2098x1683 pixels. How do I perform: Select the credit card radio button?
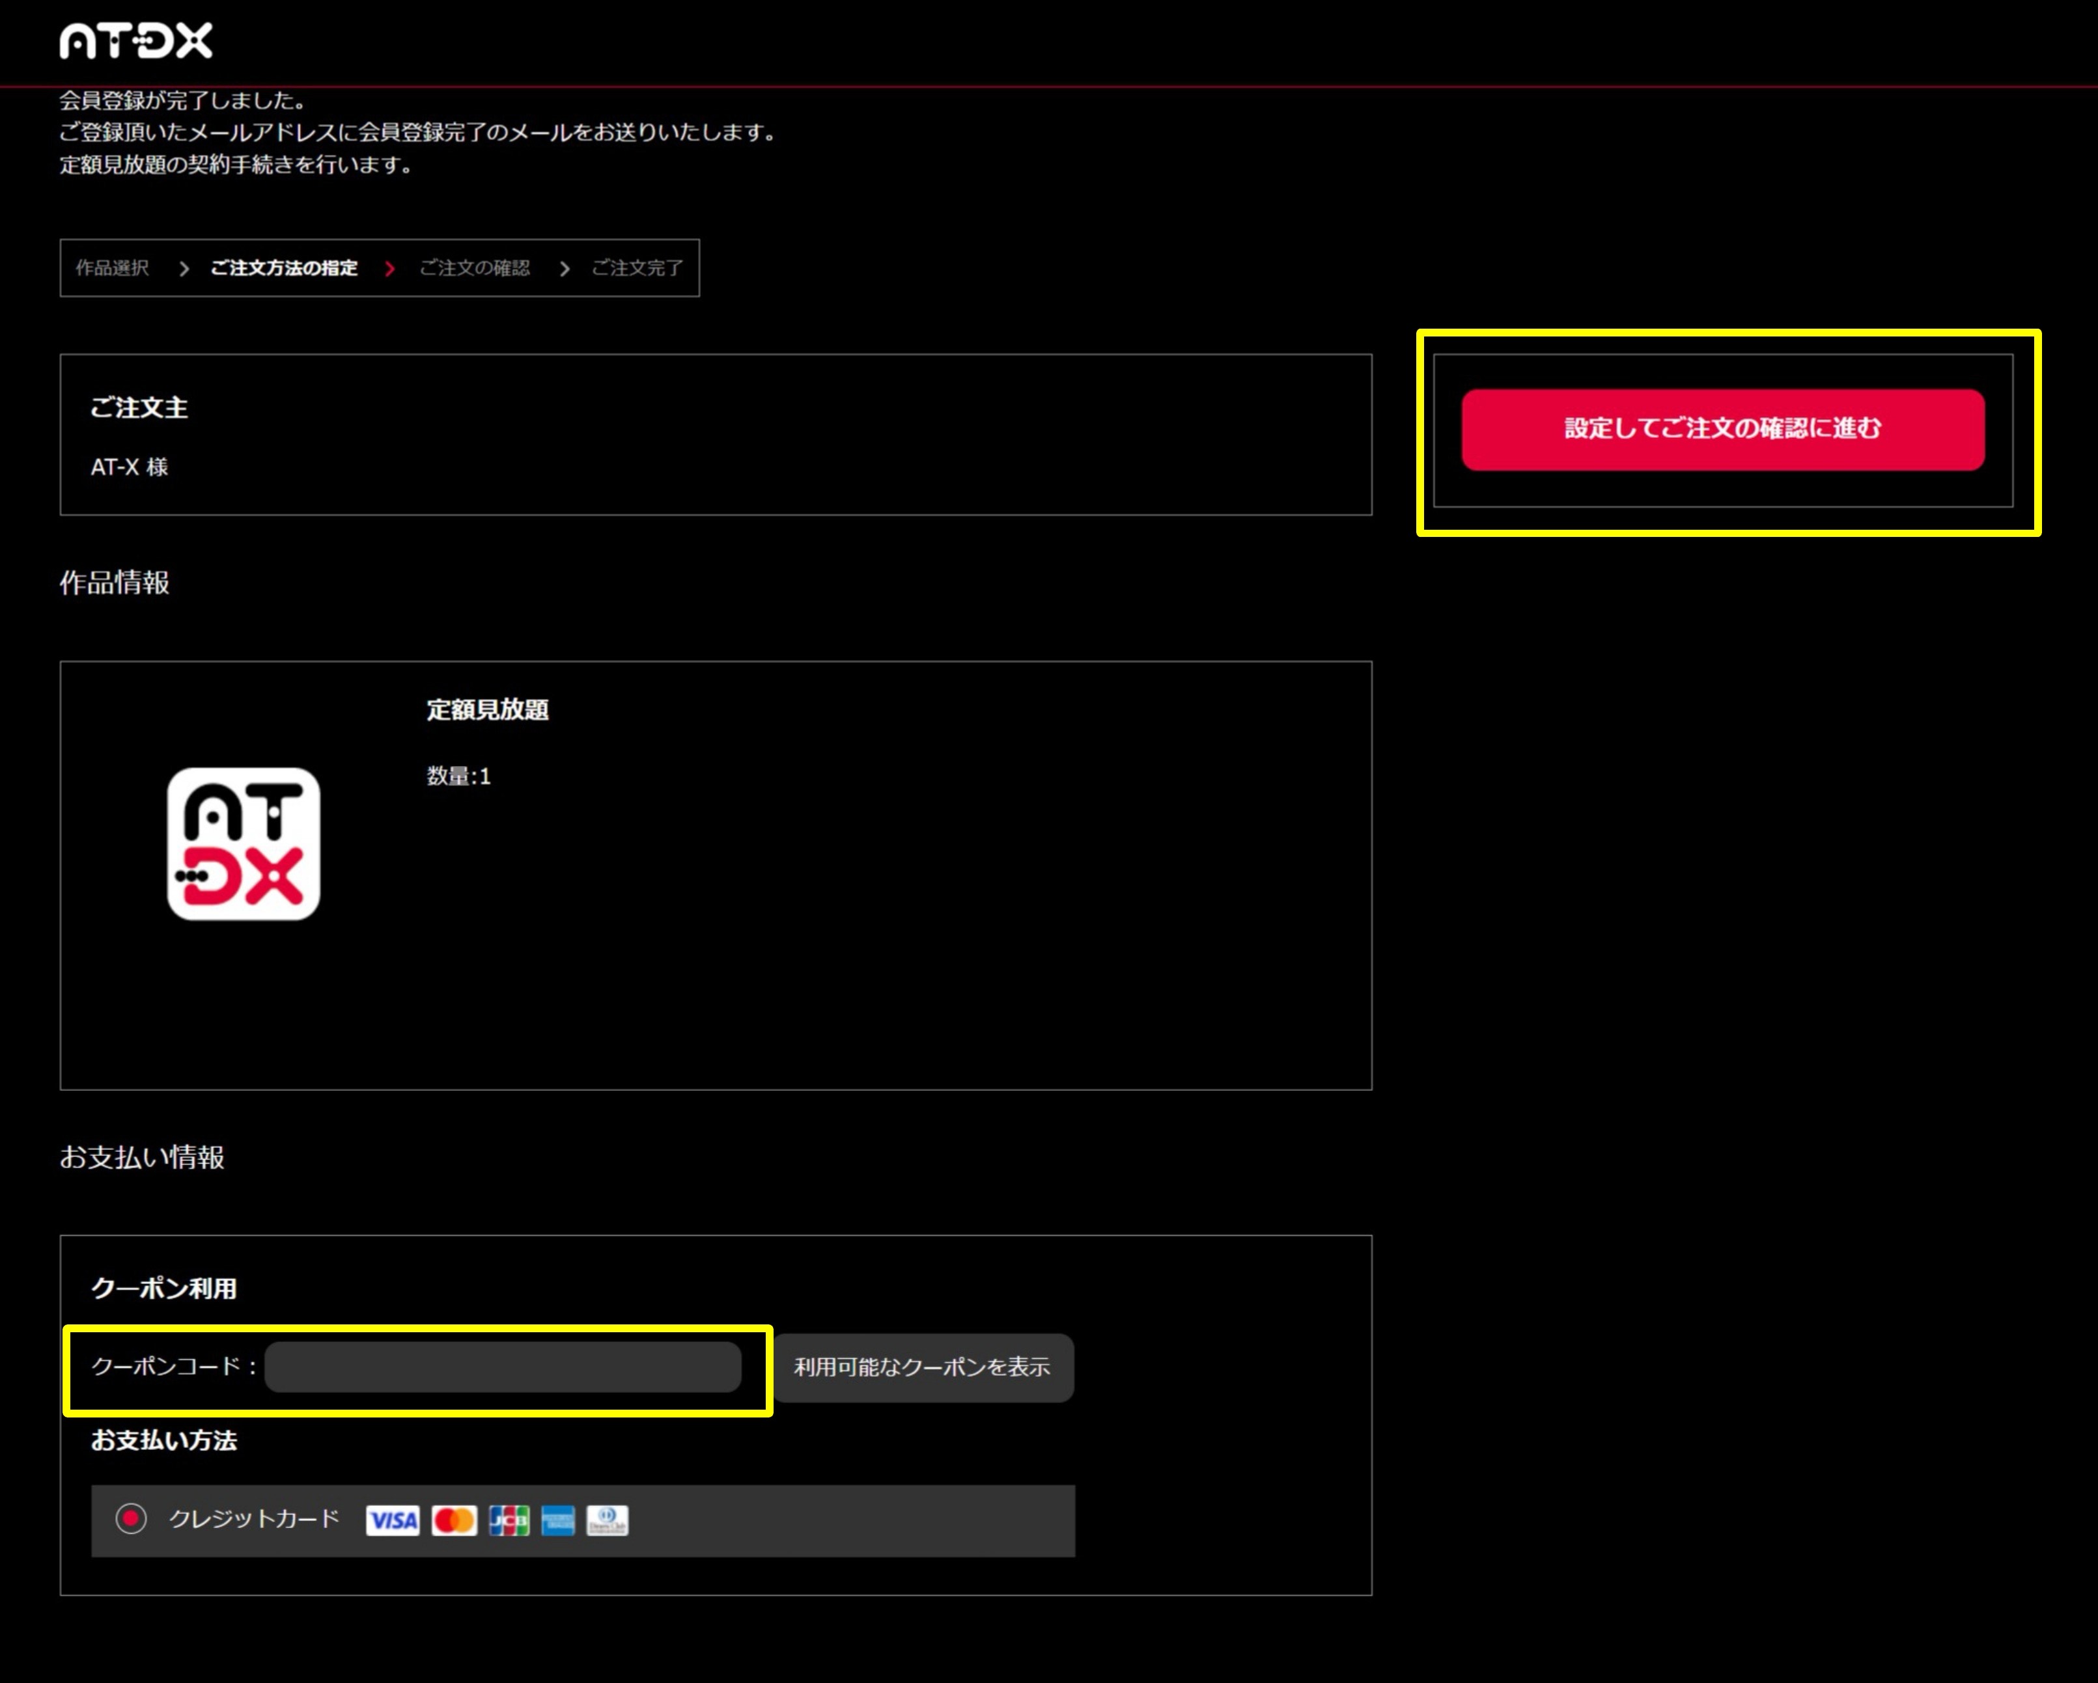(x=130, y=1518)
